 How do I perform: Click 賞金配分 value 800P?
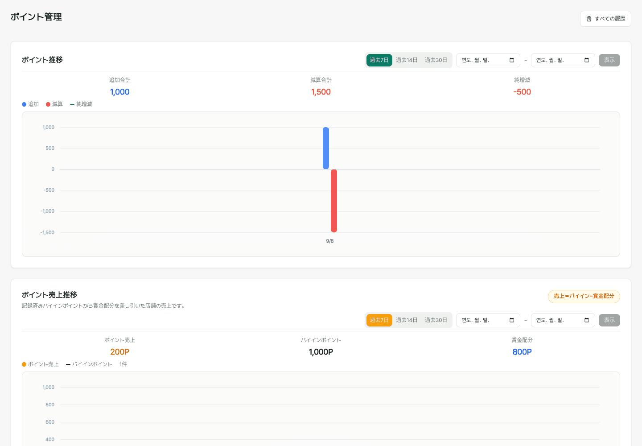tap(522, 352)
